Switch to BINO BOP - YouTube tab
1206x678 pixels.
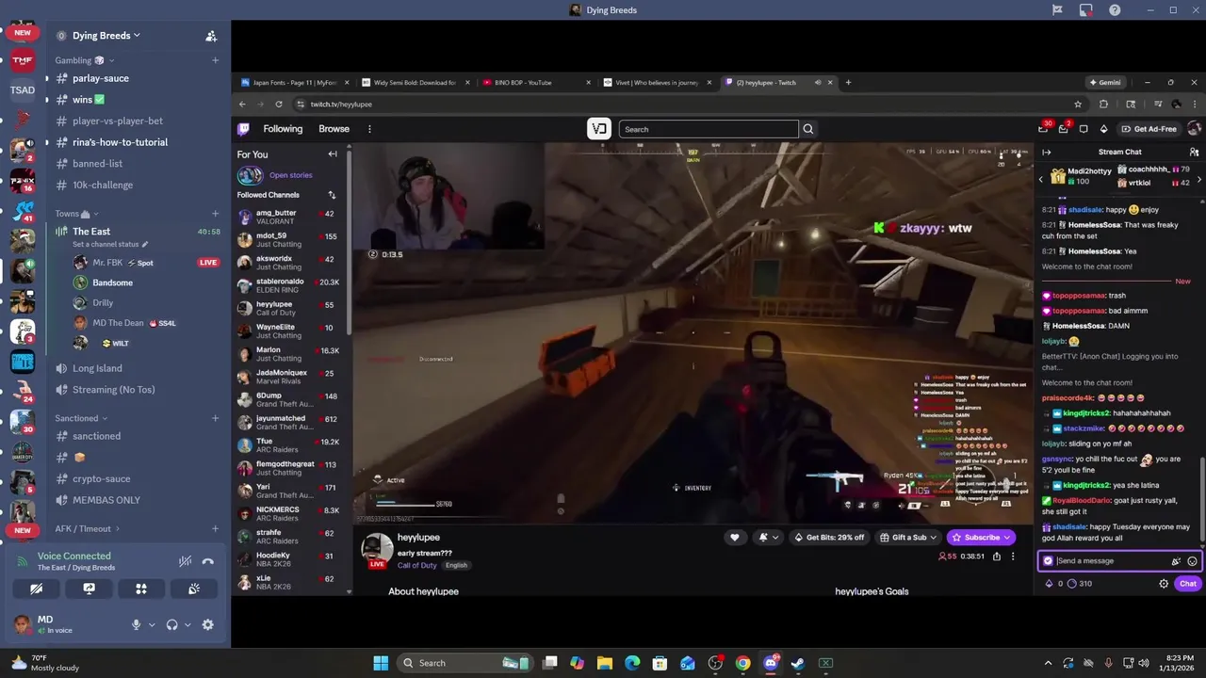(534, 82)
